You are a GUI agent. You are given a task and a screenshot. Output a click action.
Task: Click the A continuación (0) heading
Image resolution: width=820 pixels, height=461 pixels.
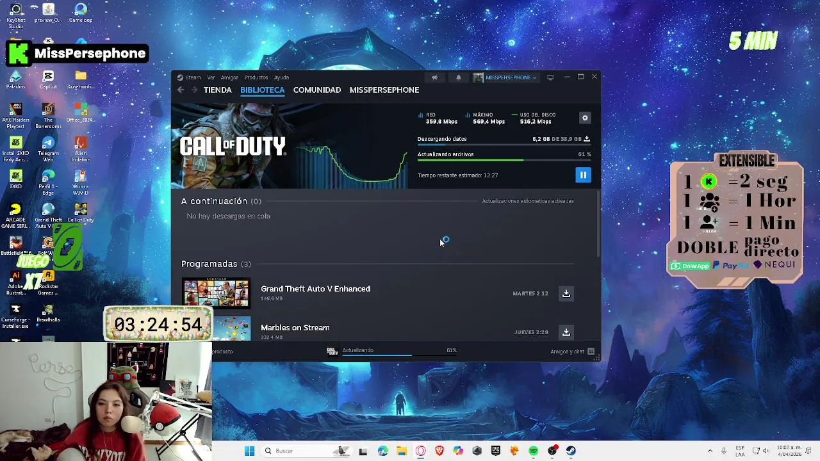point(221,201)
